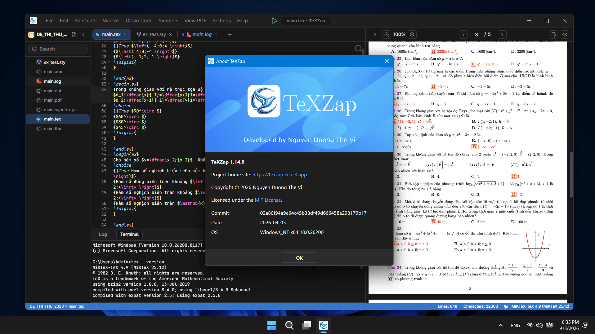Image resolution: width=595 pixels, height=334 pixels.
Task: Open volume speaker tray icon
Action: coord(539,325)
